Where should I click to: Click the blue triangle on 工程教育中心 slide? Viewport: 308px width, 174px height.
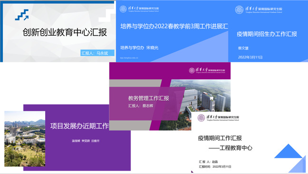[288, 151]
